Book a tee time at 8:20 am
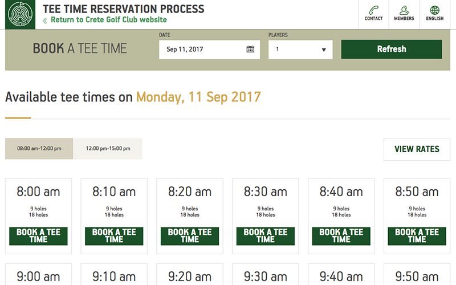456x285 pixels. point(190,236)
